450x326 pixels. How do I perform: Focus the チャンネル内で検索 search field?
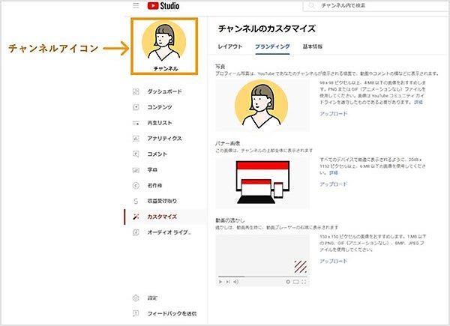[x=376, y=5]
